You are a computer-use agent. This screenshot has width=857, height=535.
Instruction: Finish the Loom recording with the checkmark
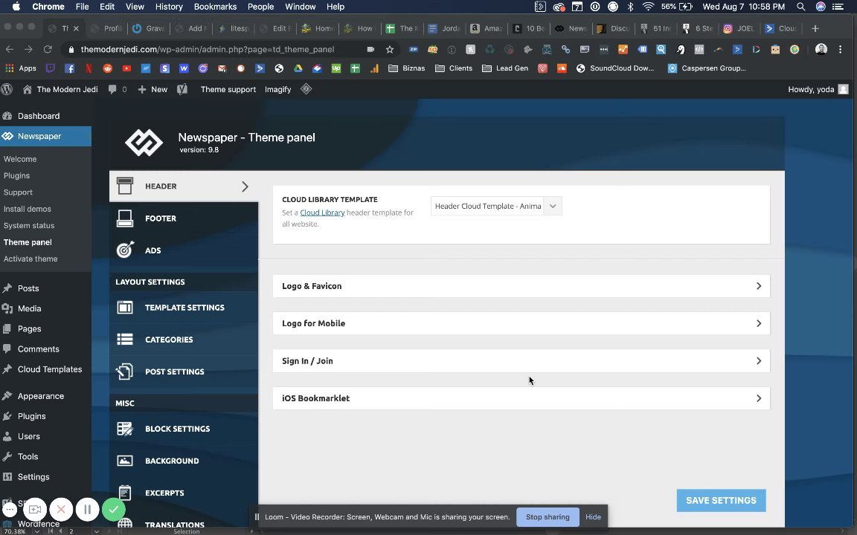pyautogui.click(x=114, y=510)
